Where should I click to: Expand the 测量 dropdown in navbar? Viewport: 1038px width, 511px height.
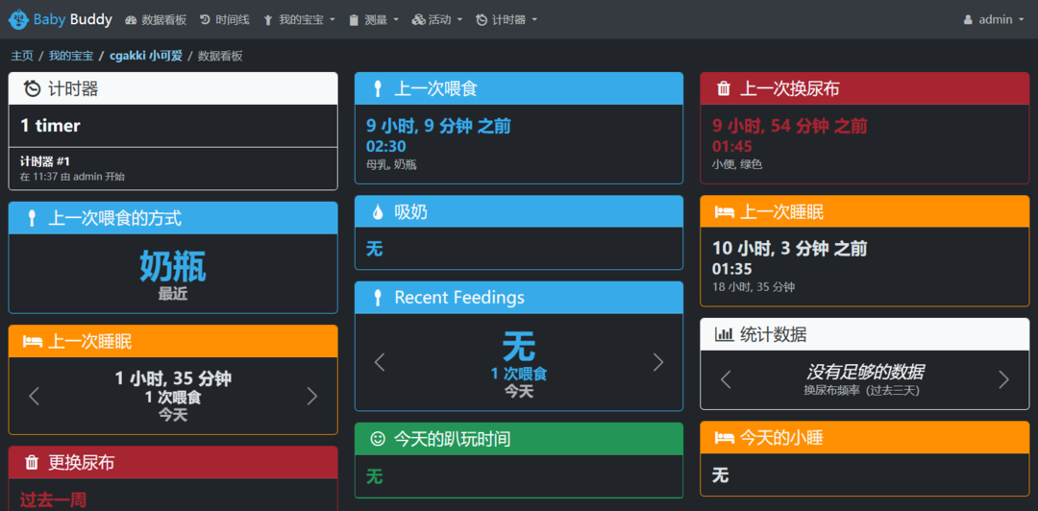pyautogui.click(x=374, y=20)
